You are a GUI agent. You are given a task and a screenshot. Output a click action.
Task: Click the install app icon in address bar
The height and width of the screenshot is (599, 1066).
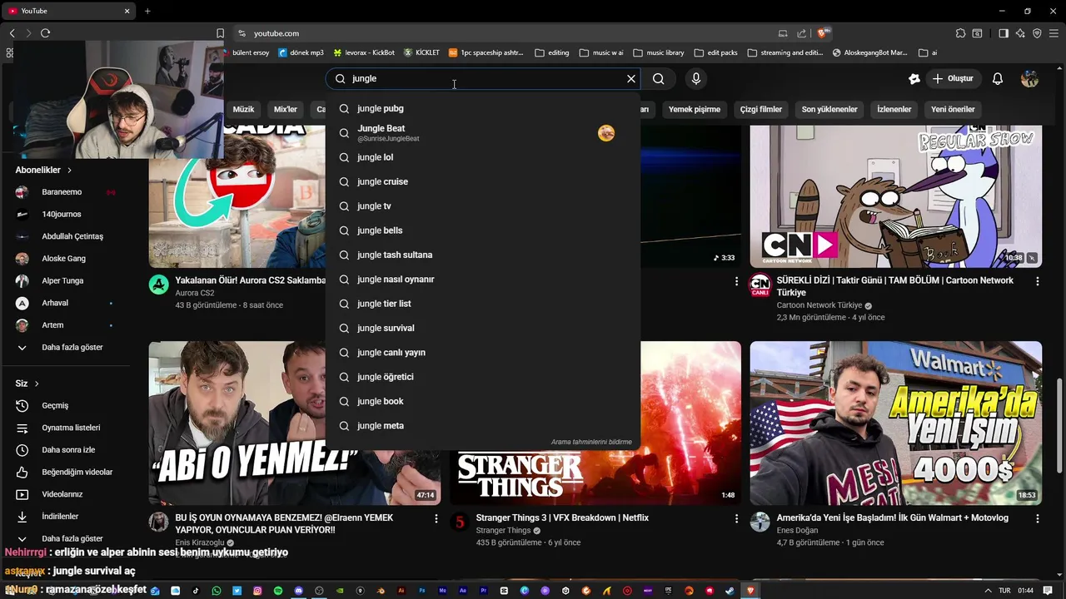783,33
